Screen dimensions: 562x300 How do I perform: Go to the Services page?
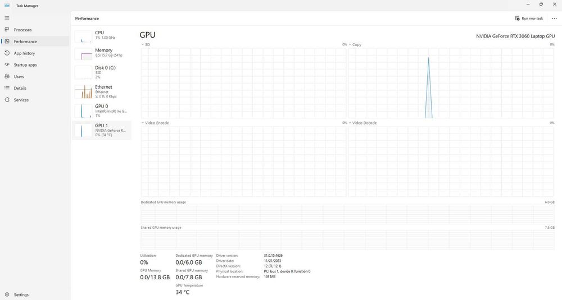[35, 100]
